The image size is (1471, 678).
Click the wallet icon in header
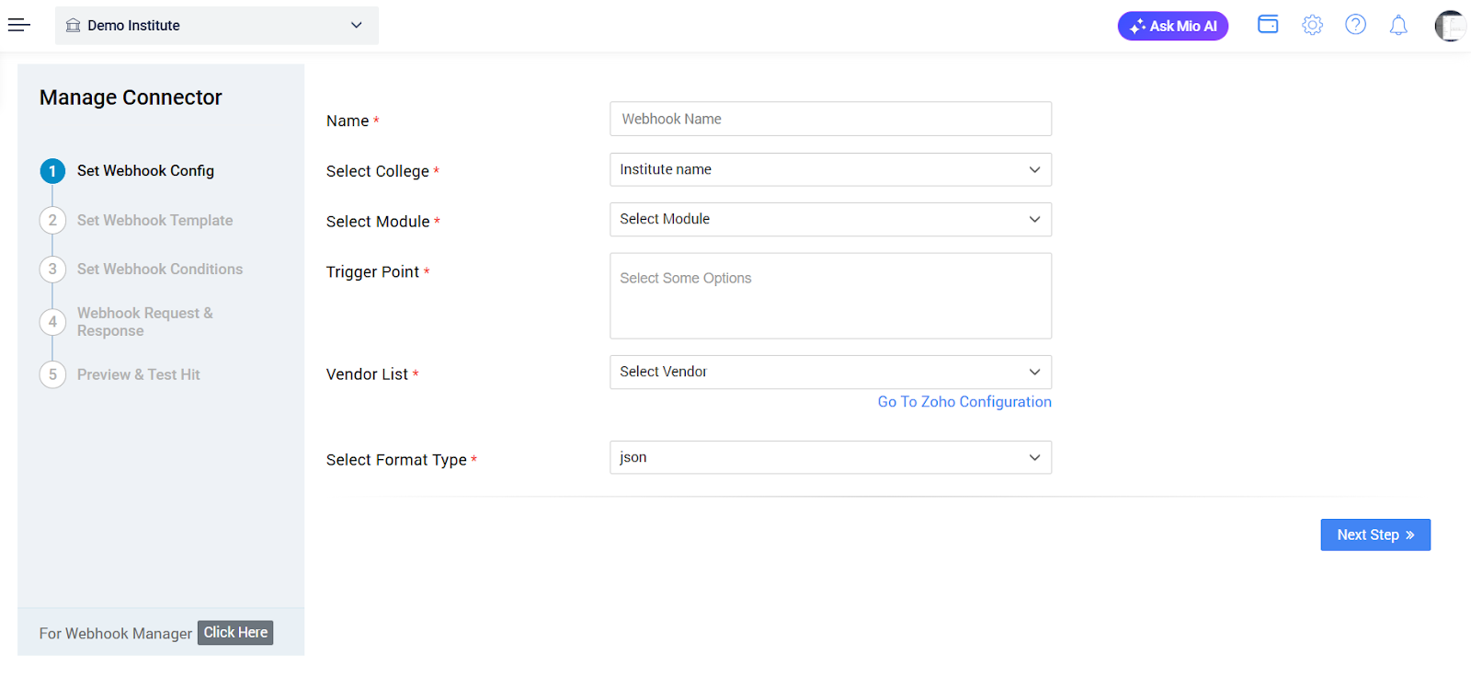pos(1268,25)
